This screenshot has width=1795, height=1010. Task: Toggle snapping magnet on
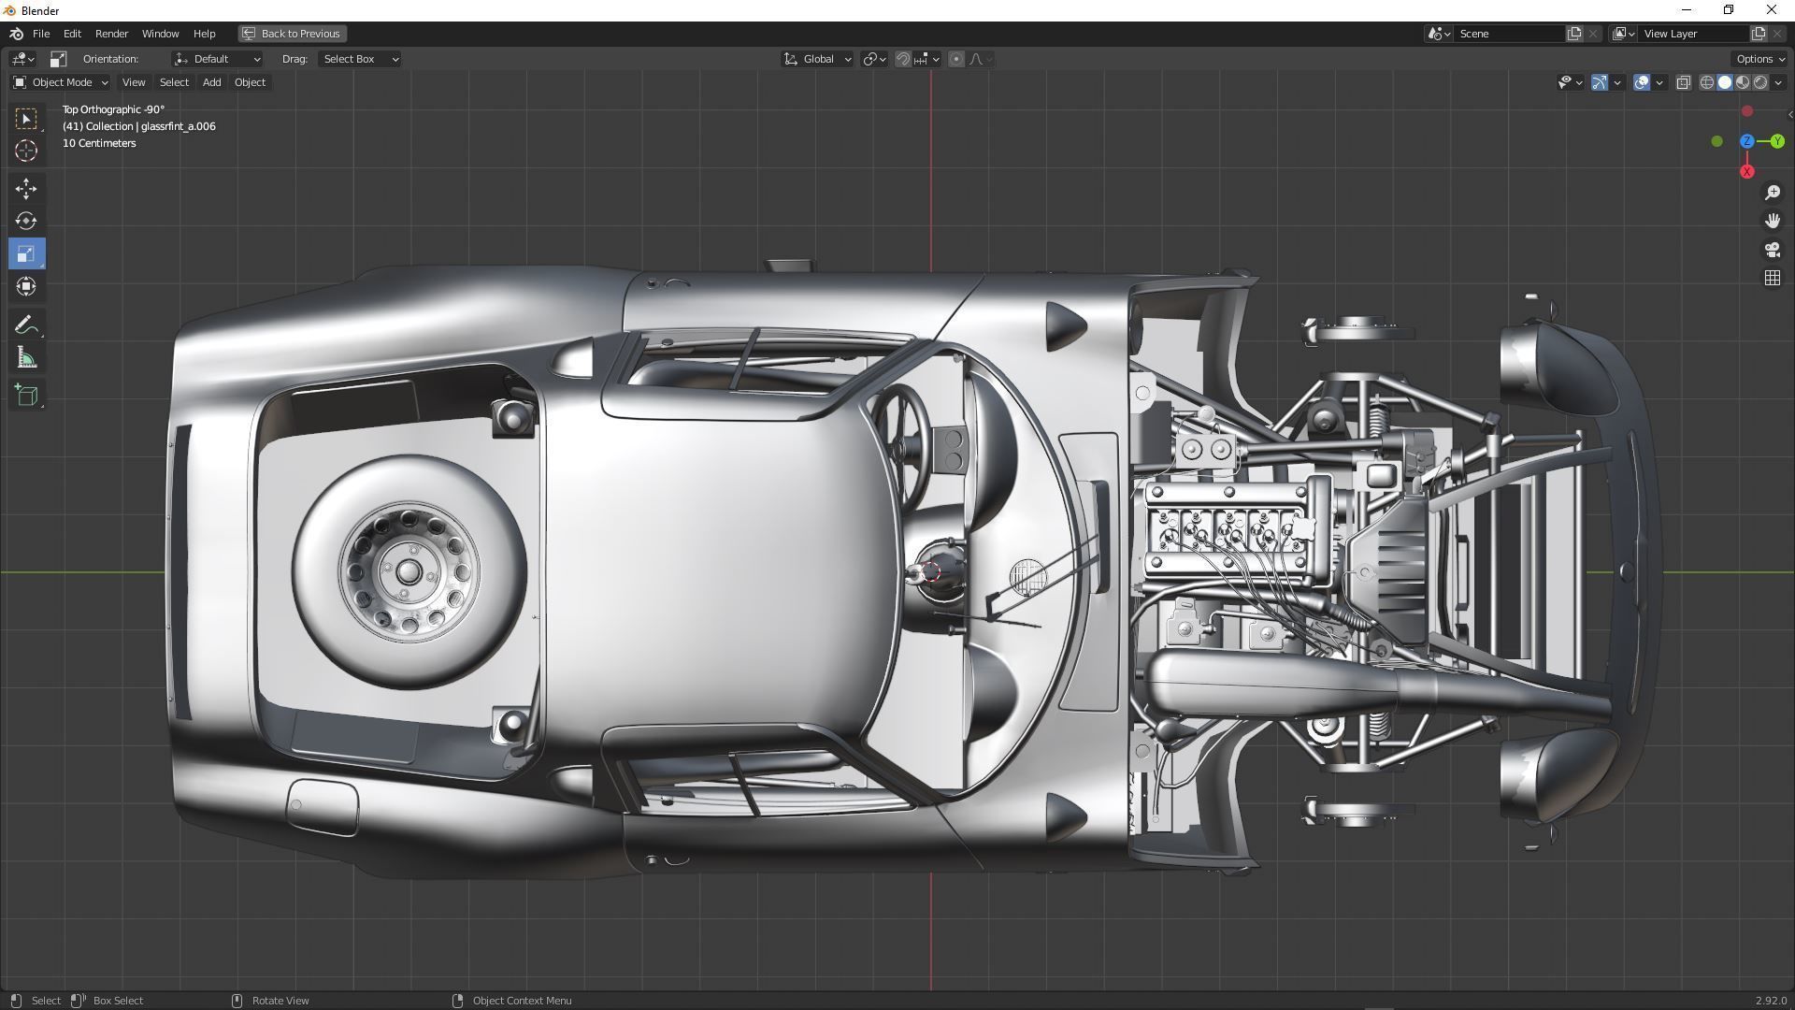(903, 59)
